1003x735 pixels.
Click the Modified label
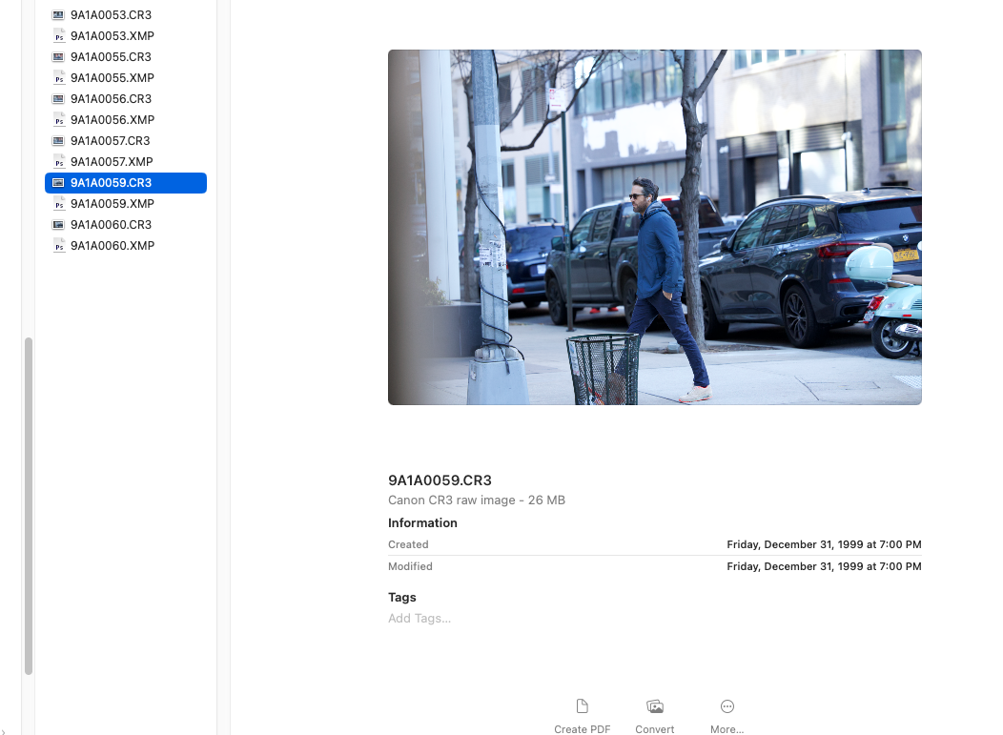pyautogui.click(x=410, y=566)
